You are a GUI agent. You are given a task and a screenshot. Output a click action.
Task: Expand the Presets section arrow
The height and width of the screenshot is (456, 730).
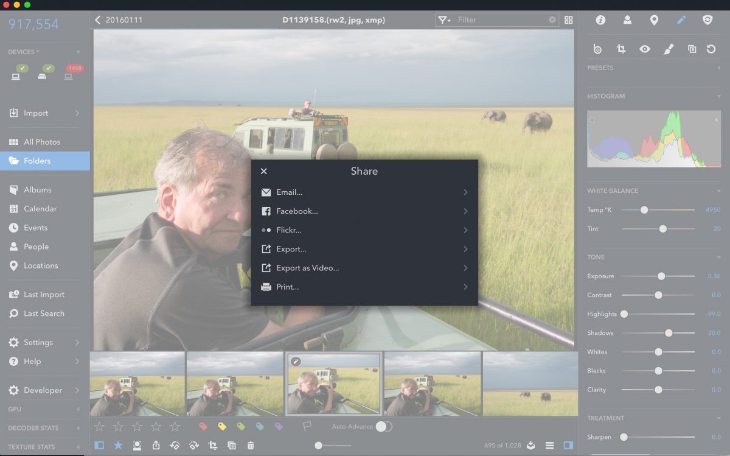[718, 68]
